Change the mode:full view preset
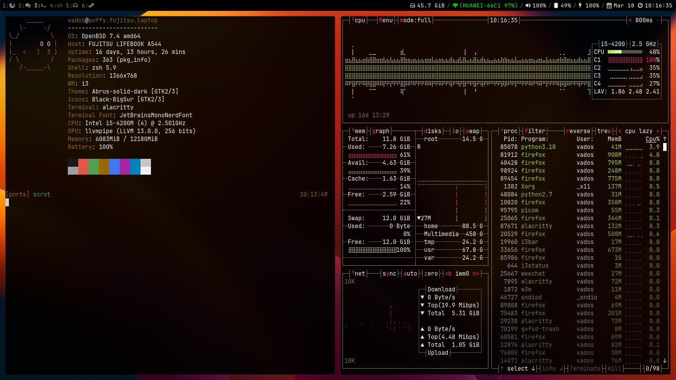 point(416,20)
